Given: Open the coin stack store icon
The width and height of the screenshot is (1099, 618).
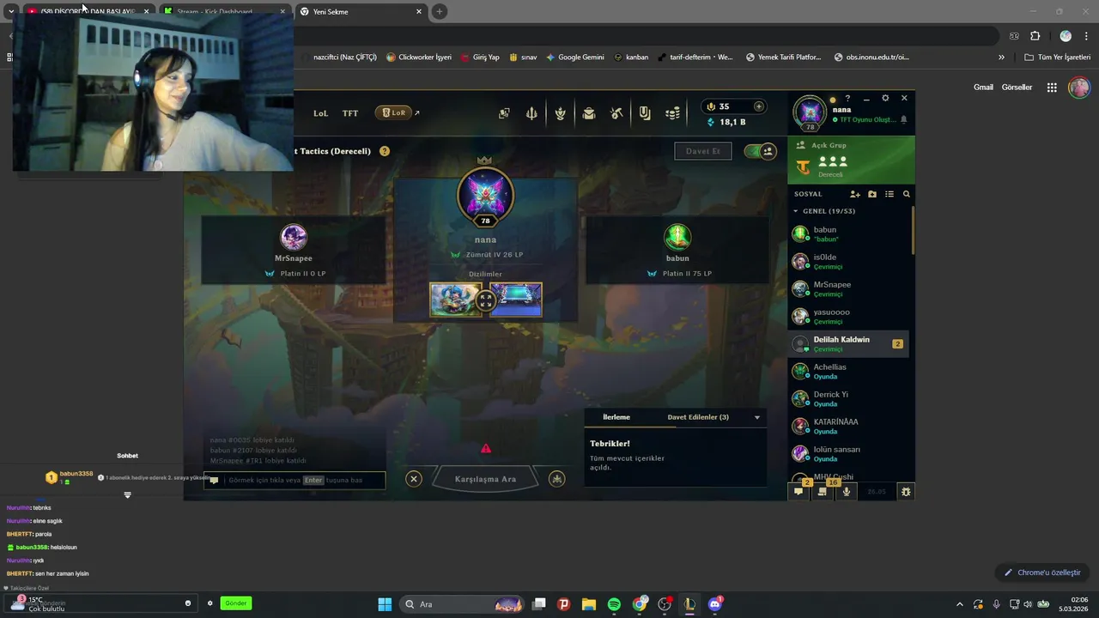Looking at the screenshot, I should pyautogui.click(x=673, y=113).
